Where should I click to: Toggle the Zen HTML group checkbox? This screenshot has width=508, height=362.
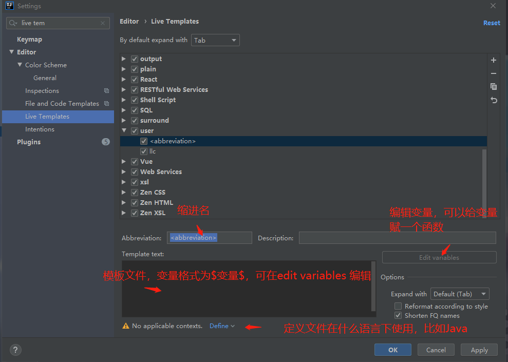click(x=135, y=203)
